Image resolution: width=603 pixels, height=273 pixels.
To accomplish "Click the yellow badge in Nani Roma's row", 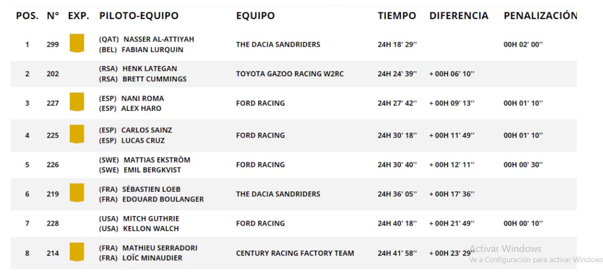I will pos(77,102).
